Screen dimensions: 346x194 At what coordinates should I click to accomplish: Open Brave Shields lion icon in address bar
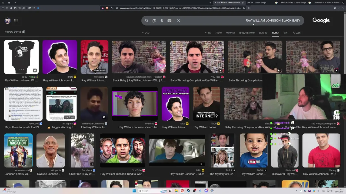click(x=107, y=8)
